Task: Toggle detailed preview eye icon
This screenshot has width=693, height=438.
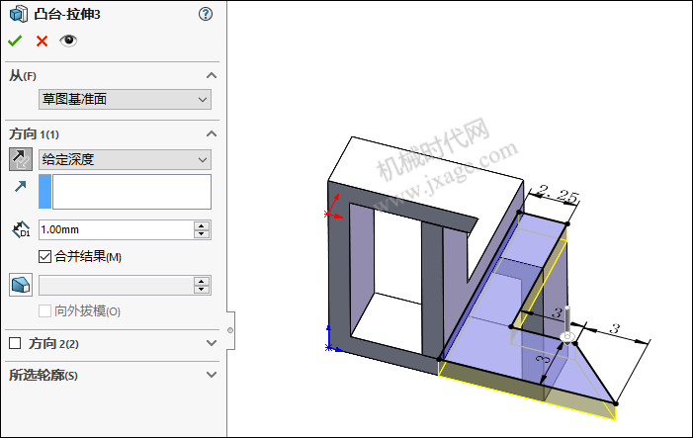Action: [68, 41]
